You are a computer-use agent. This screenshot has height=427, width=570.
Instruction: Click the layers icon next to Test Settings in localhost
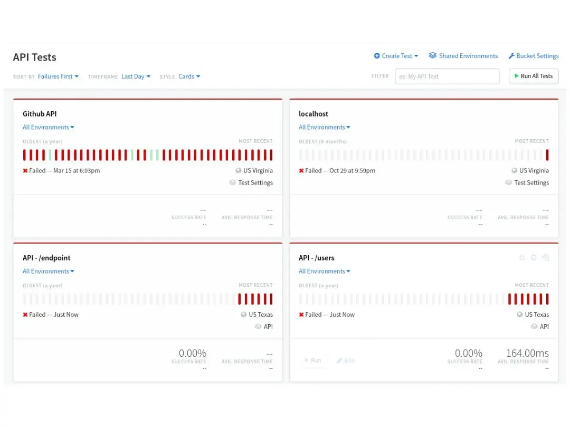coord(508,182)
